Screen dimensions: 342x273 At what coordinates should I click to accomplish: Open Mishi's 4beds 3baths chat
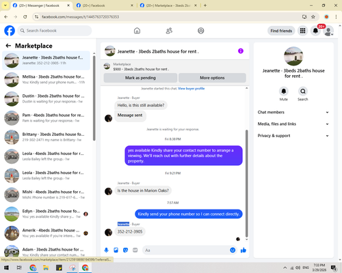click(46, 195)
